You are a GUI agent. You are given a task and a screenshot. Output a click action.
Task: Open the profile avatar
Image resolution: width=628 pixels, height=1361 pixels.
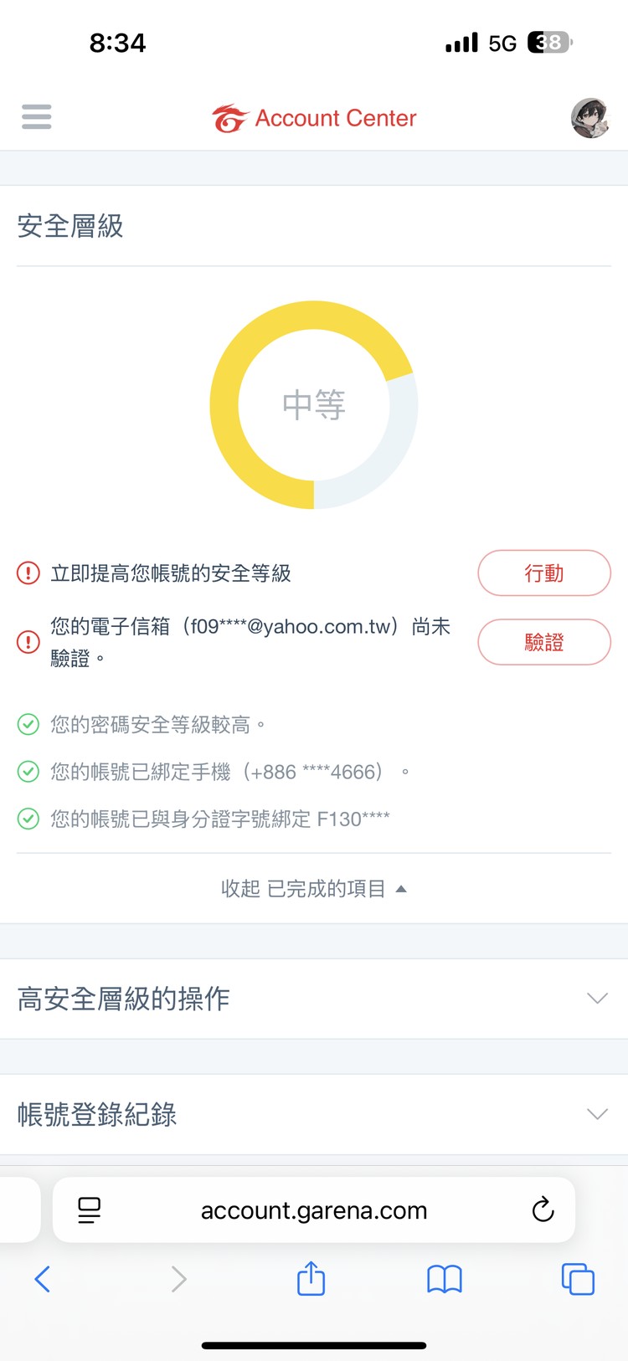pyautogui.click(x=590, y=118)
